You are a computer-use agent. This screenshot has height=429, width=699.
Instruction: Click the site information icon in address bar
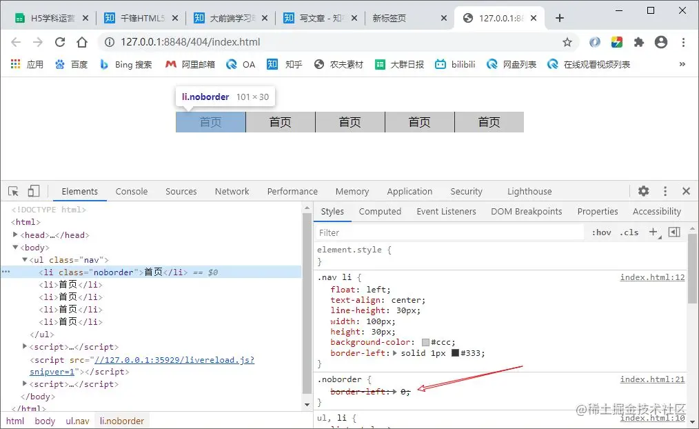[x=109, y=42]
